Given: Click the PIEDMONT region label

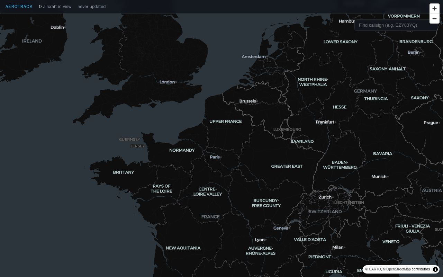Looking at the screenshot, I should click(x=320, y=257).
